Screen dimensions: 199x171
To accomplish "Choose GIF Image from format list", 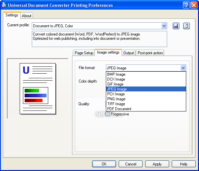I will [146, 84].
